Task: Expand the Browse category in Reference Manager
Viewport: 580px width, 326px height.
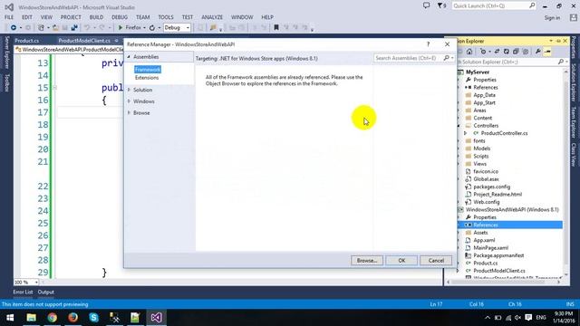Action: [129, 112]
